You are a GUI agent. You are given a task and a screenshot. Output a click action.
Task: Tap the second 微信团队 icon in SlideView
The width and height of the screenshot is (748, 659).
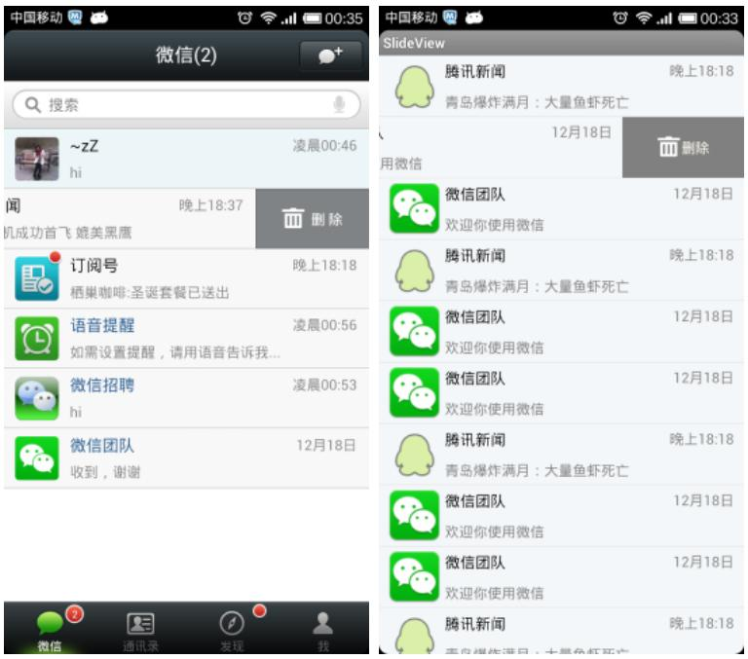[414, 331]
